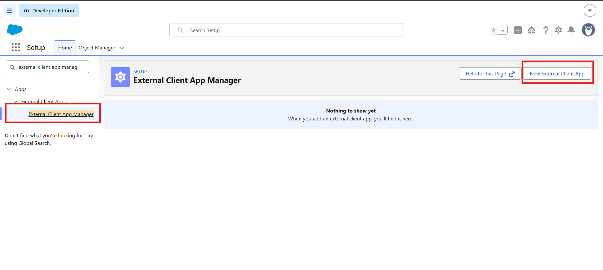This screenshot has height=270, width=603.
Task: Open the Object Manager tab
Action: point(97,48)
